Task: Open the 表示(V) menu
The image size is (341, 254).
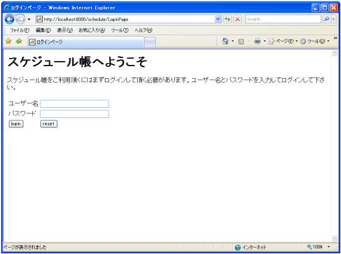Action: click(65, 30)
